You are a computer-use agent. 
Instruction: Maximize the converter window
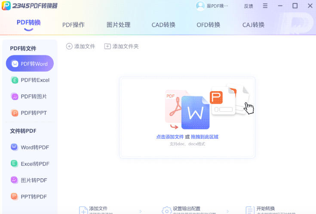(295, 6)
